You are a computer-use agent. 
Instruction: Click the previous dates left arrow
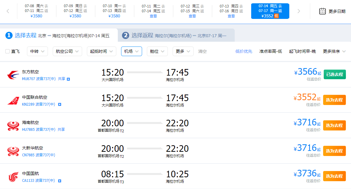tap(8, 11)
